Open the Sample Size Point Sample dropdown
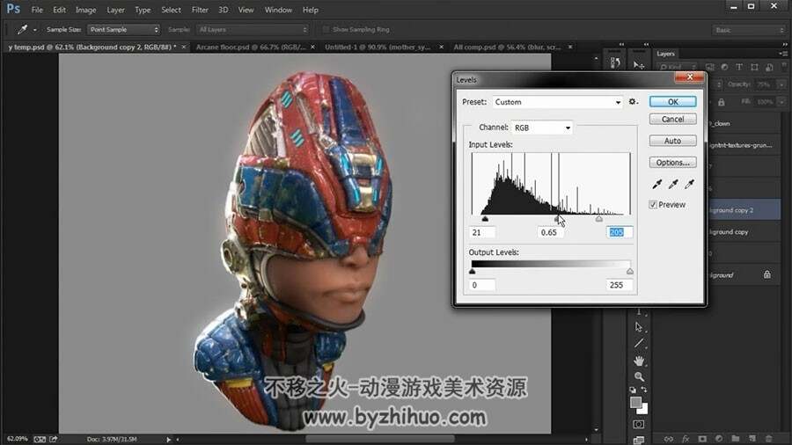 coord(124,29)
